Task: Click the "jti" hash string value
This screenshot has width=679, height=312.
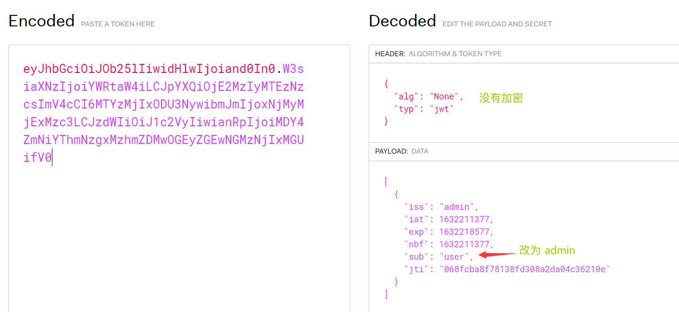Action: click(x=525, y=269)
